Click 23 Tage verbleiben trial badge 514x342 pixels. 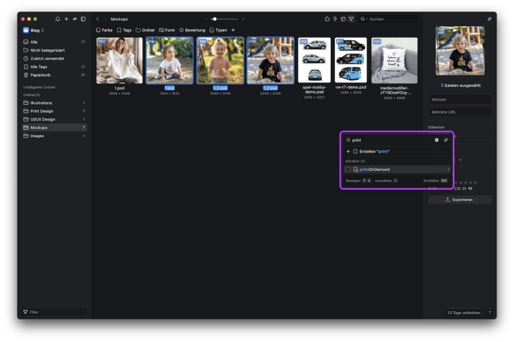(463, 313)
